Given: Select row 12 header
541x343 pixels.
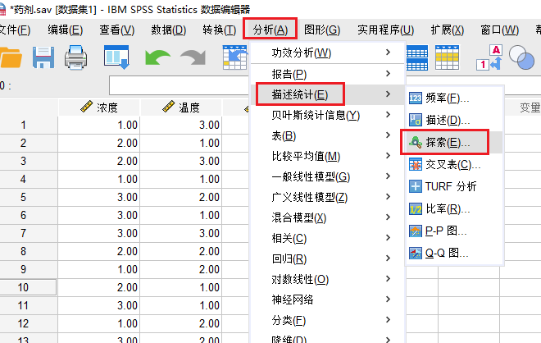Looking at the screenshot, I should tap(29, 323).
